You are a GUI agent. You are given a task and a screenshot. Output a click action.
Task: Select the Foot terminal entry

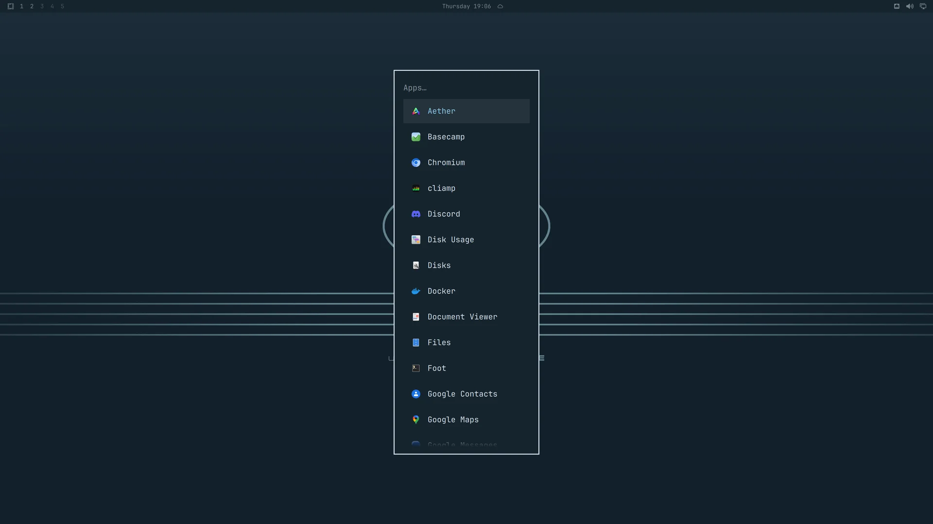click(x=466, y=368)
